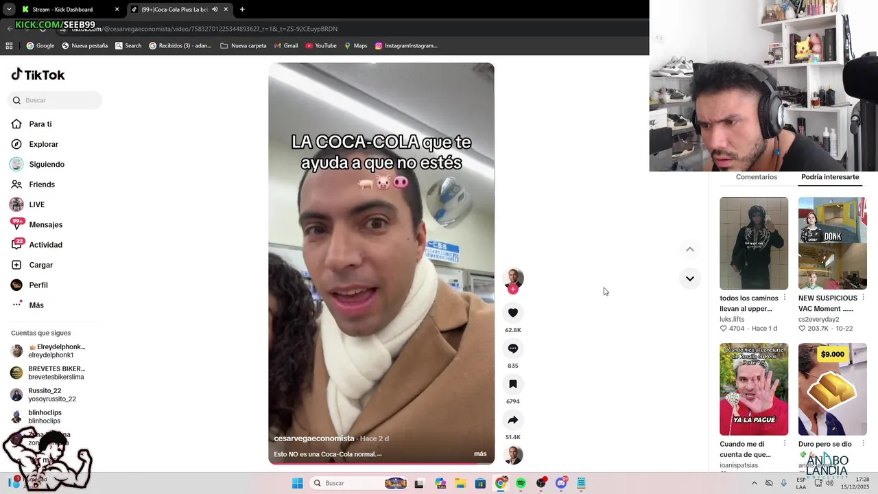The image size is (878, 494).
Task: Open blinhoclips followed account
Action: pos(36,416)
